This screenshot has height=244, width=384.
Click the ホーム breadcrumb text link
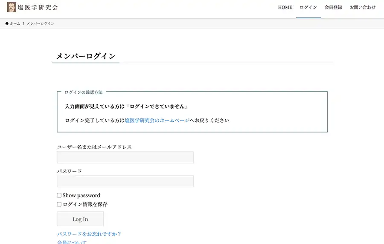(15, 23)
